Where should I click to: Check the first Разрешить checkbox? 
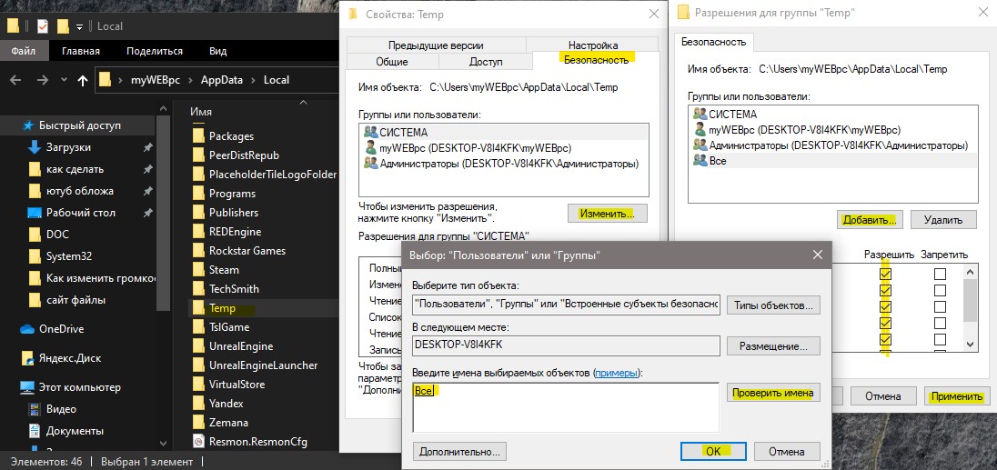point(885,275)
